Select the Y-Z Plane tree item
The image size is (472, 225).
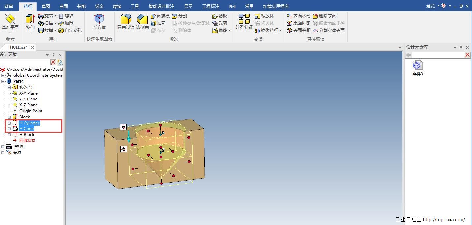(28, 99)
